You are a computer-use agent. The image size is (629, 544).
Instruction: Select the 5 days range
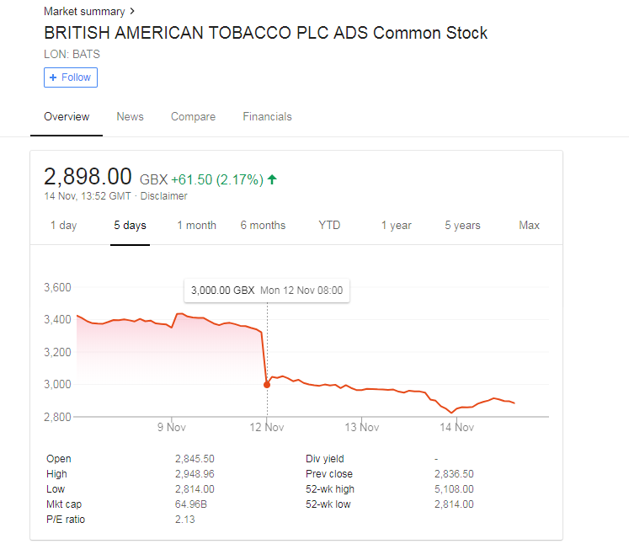(130, 226)
